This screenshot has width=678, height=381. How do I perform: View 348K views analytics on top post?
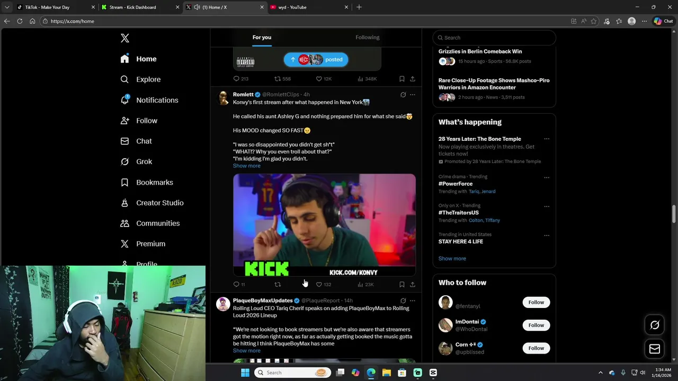click(367, 79)
